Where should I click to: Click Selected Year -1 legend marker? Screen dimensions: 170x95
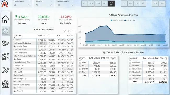111,20
